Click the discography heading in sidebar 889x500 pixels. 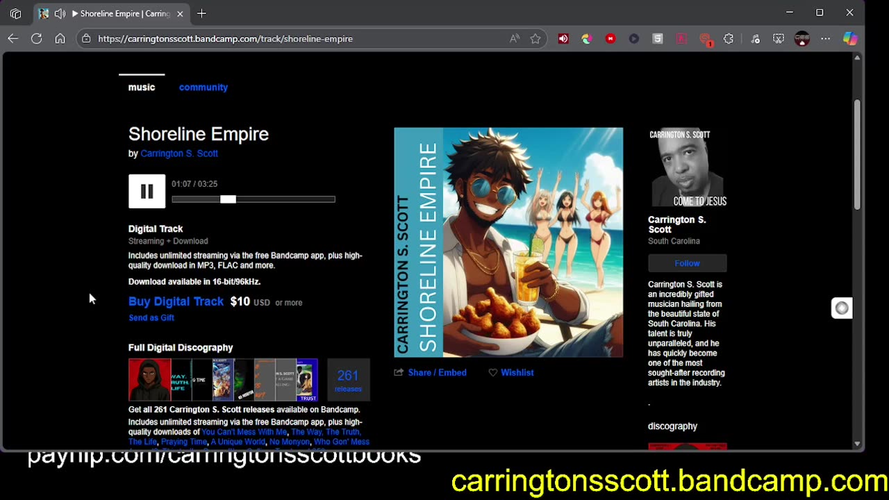coord(672,426)
